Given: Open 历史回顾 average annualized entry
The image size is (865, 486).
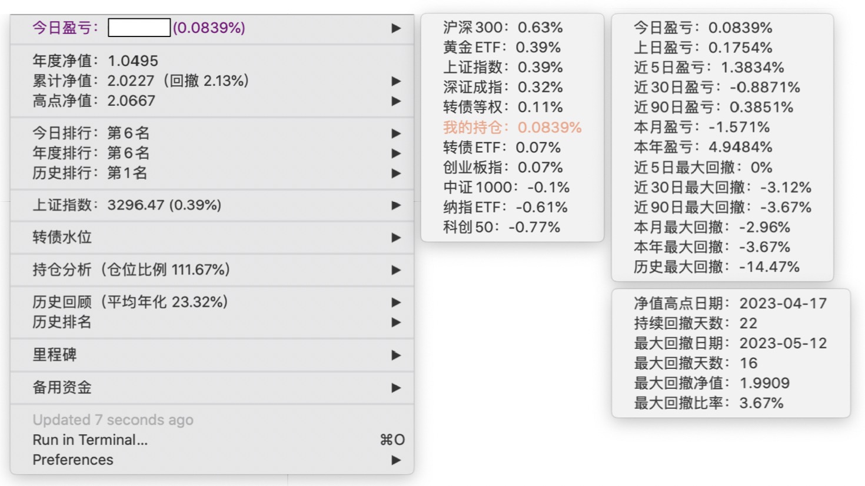Looking at the screenshot, I should [x=131, y=302].
